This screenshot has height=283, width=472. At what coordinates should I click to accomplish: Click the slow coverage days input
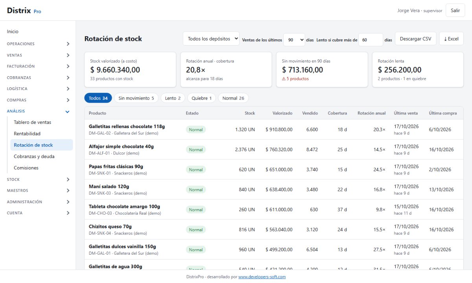371,40
